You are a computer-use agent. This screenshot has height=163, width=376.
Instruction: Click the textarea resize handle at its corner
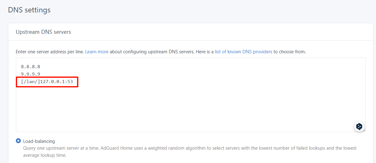364,130
